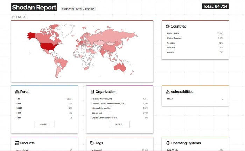Click the building icon beside Organization

click(x=92, y=92)
